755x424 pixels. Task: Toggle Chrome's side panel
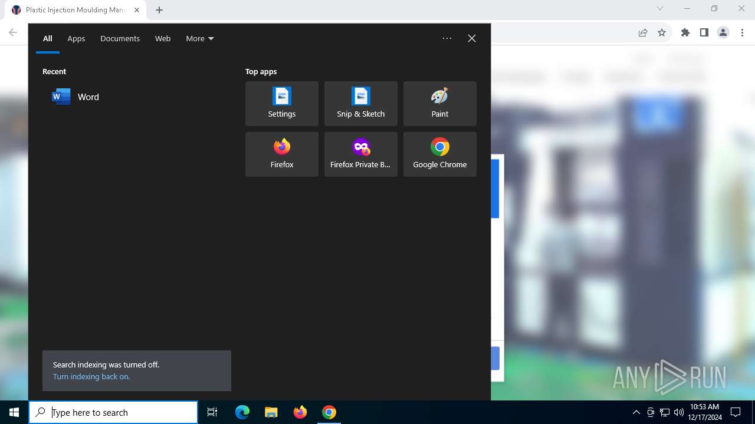704,33
